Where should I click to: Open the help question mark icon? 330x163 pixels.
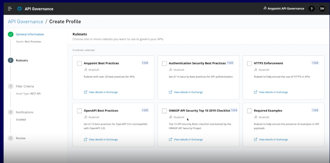click(311, 9)
